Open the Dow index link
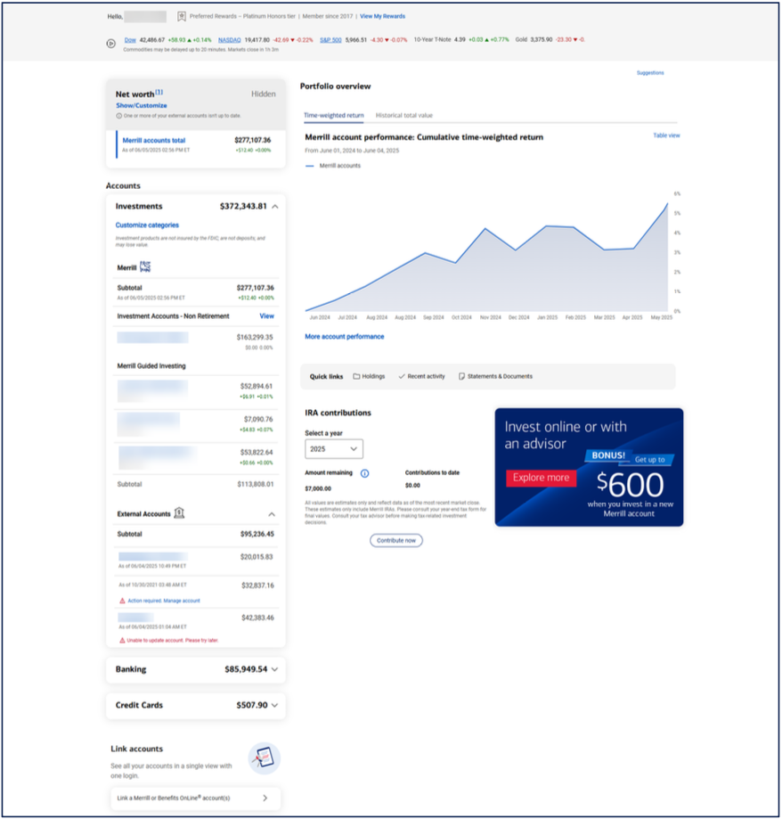782x819 pixels. [x=130, y=40]
